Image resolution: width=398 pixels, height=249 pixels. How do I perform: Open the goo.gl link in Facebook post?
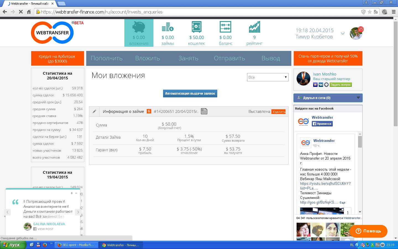coord(319,202)
